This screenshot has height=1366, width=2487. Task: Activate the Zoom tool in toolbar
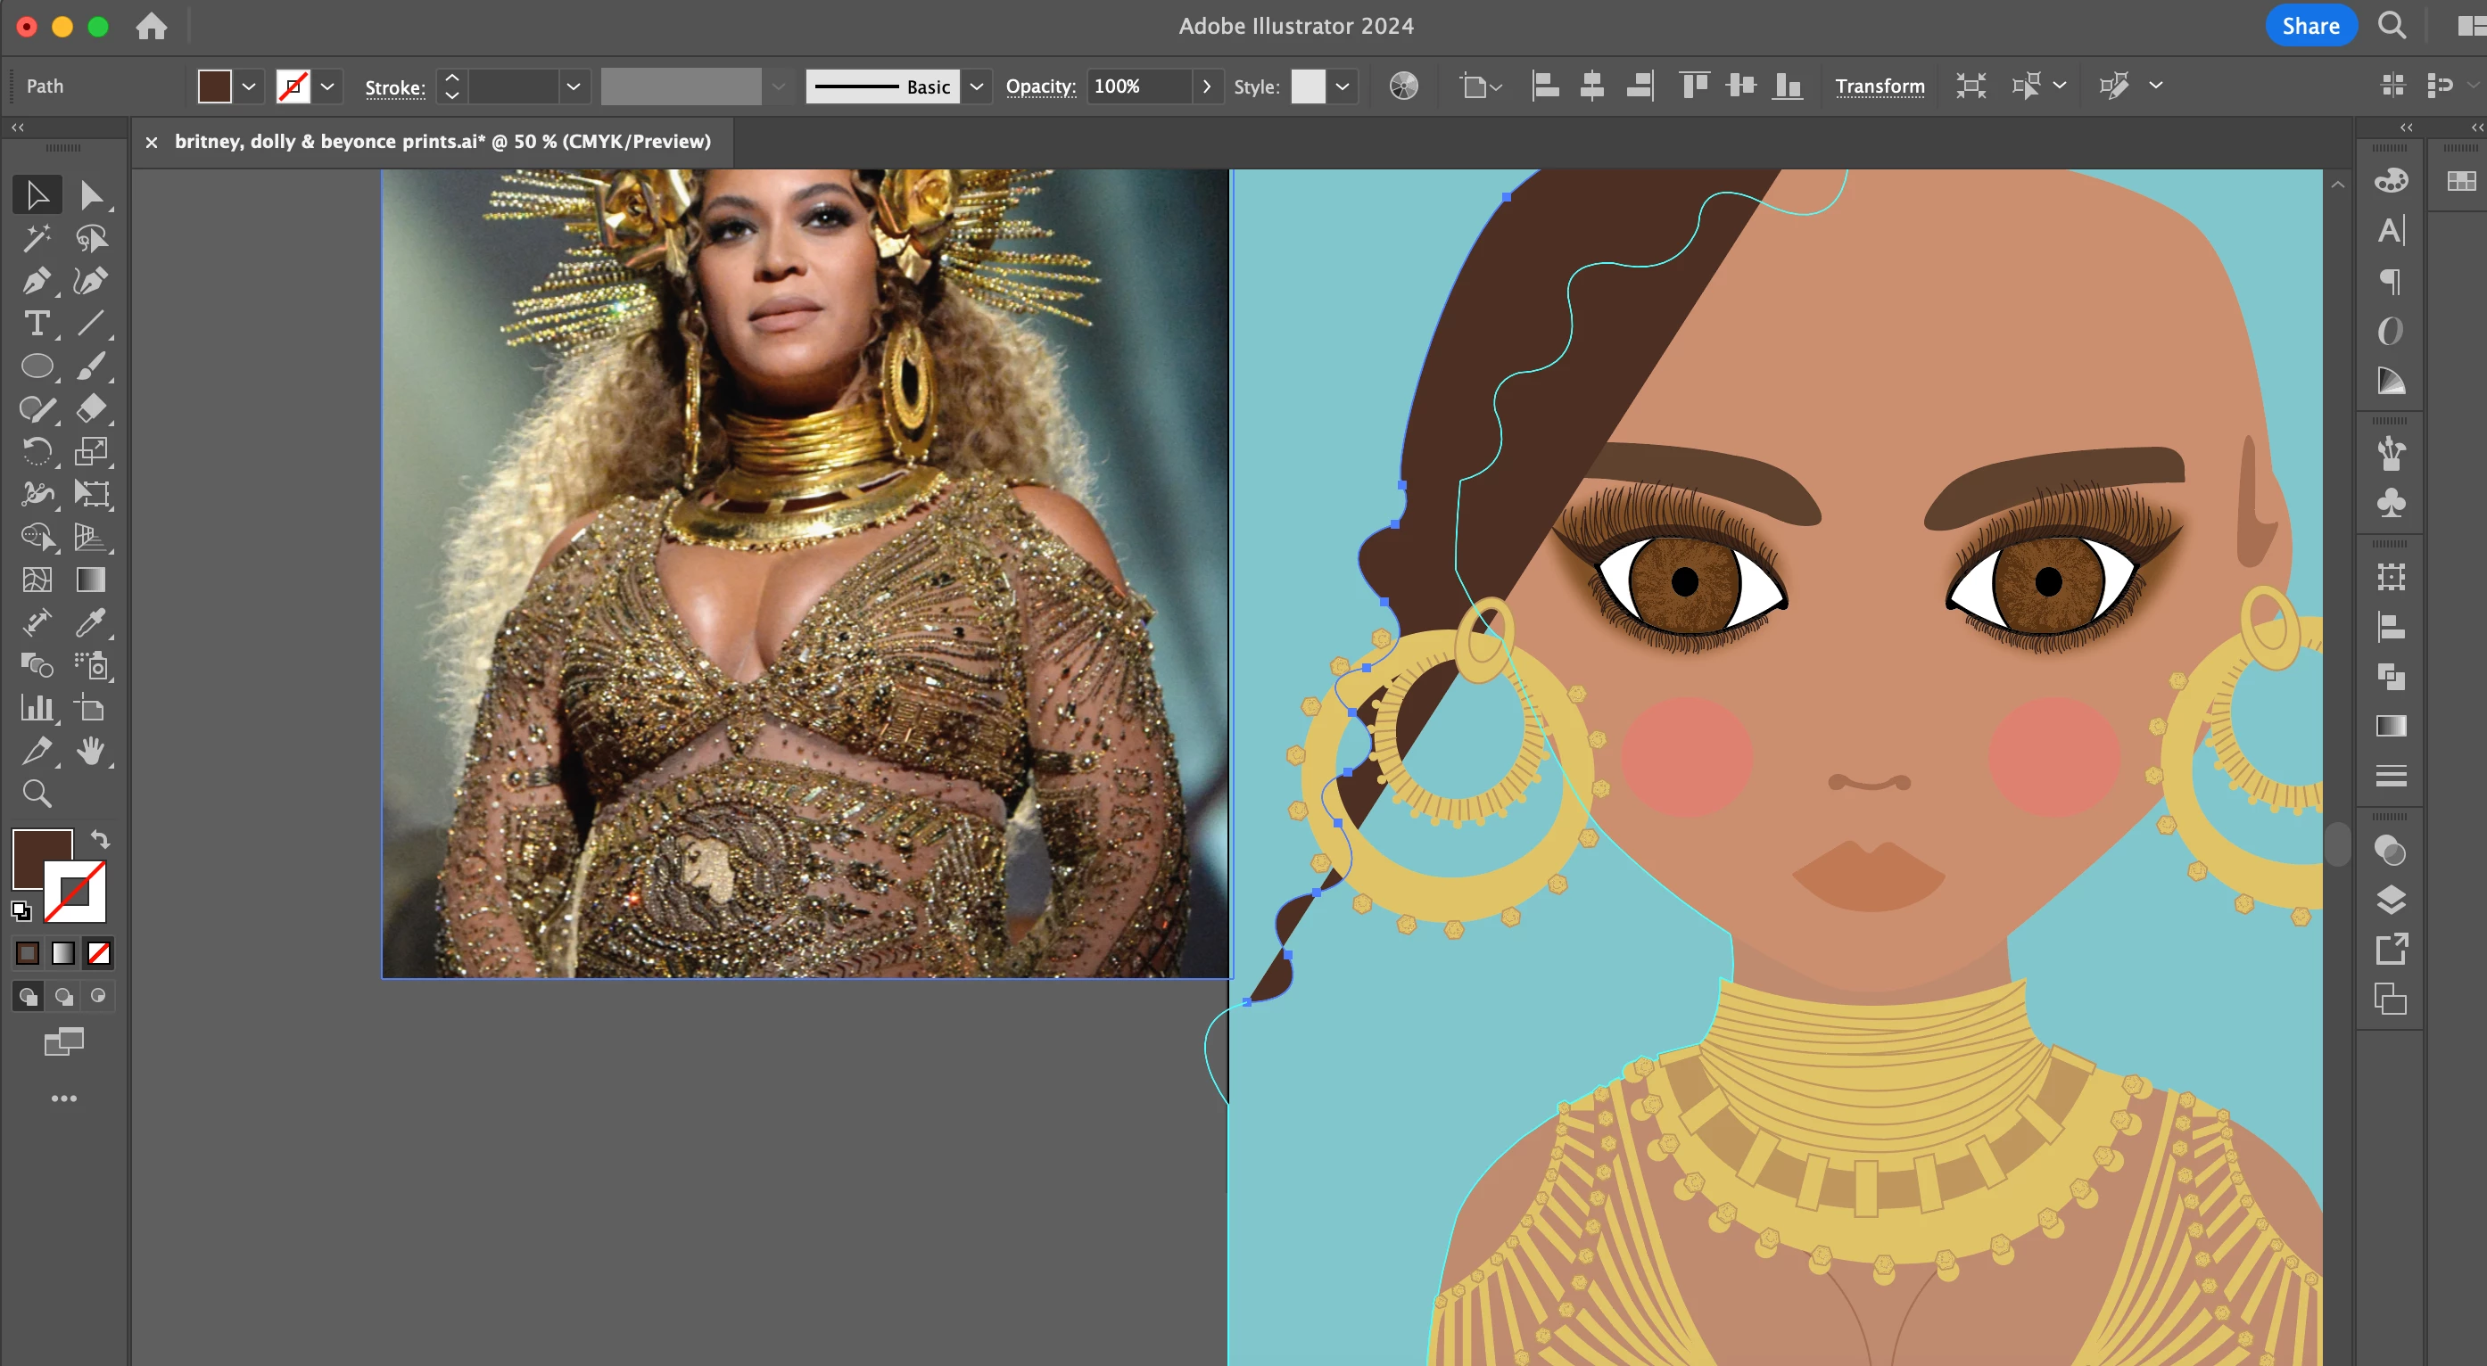[x=37, y=794]
